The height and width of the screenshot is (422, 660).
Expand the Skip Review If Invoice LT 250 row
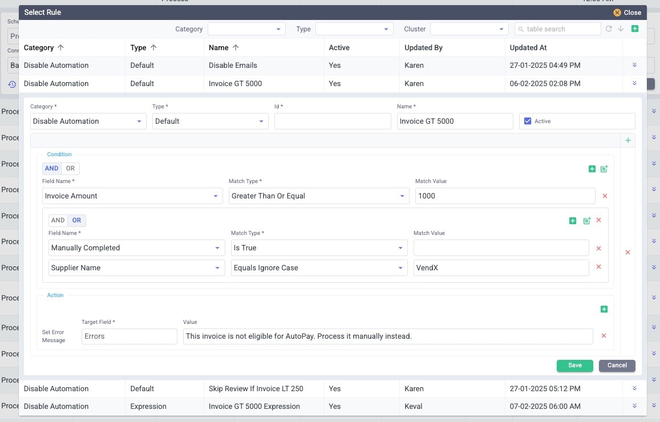[x=634, y=388]
